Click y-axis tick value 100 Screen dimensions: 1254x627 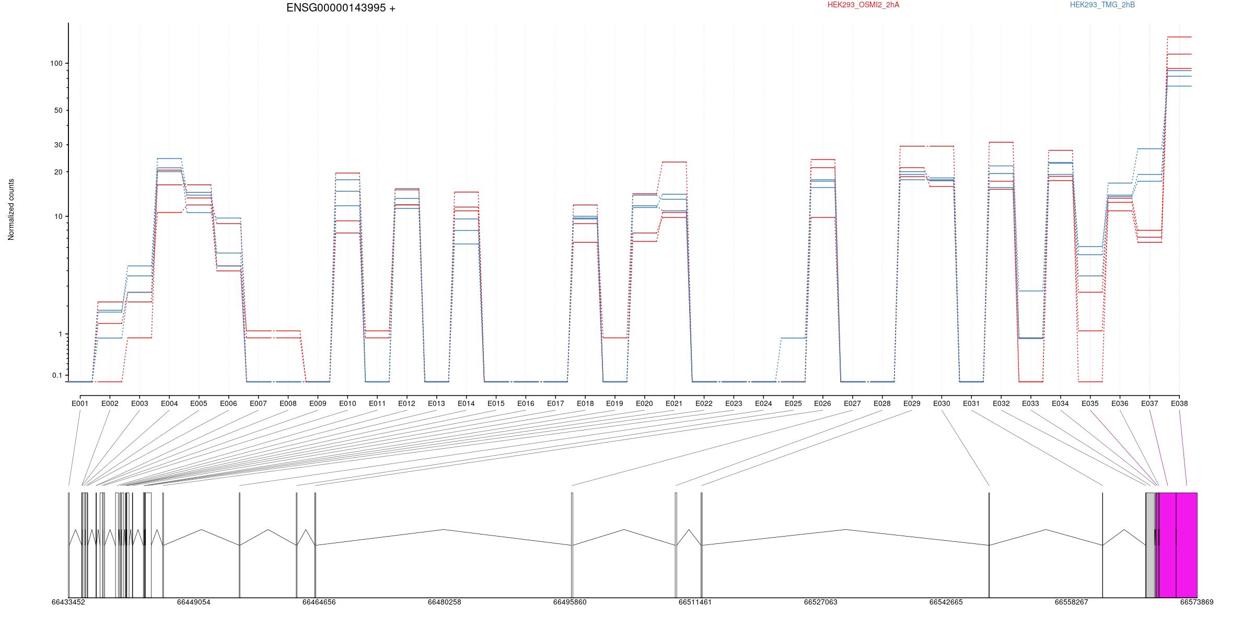point(56,63)
